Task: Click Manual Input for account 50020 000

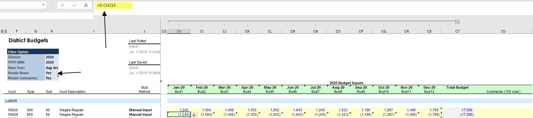Action: pos(140,110)
